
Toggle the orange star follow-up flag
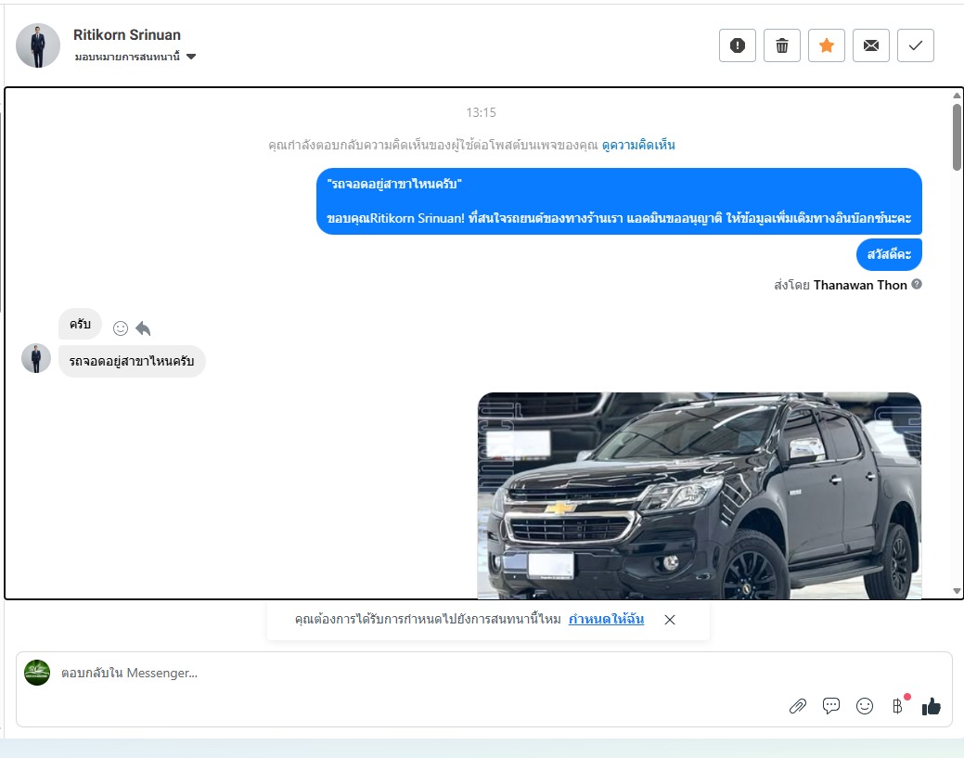click(x=827, y=45)
